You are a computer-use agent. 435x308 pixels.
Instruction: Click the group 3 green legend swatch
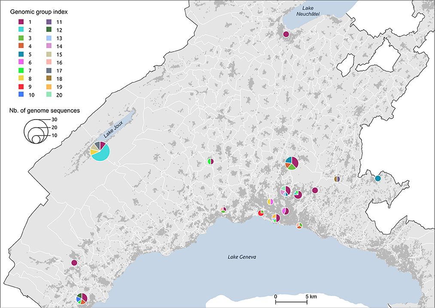pos(21,38)
